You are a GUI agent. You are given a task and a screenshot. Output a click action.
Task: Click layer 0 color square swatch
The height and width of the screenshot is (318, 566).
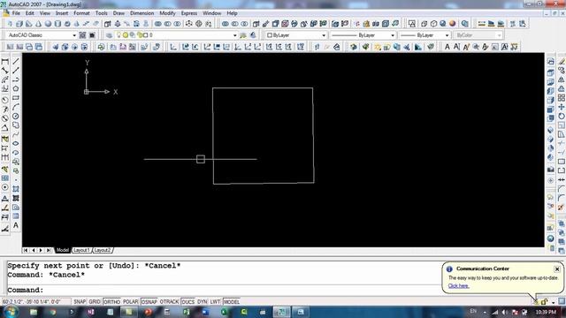(146, 35)
